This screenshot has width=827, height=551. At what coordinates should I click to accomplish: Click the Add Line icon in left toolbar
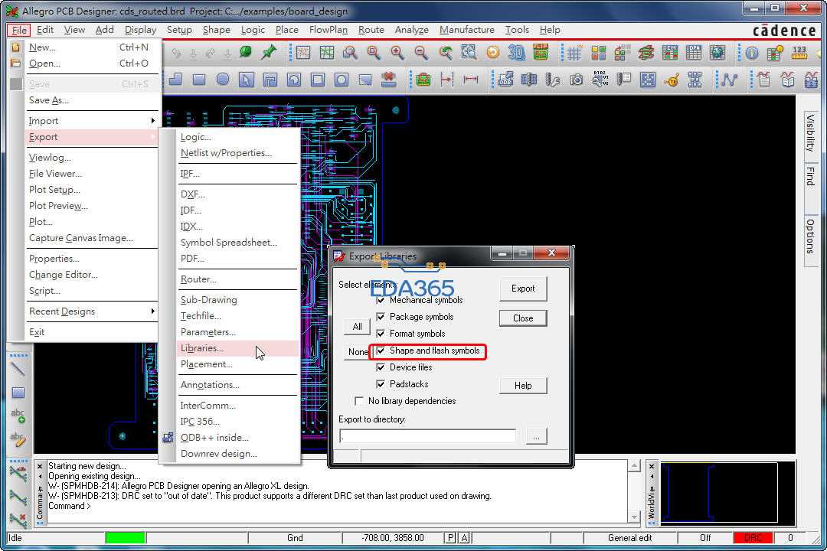pyautogui.click(x=18, y=369)
